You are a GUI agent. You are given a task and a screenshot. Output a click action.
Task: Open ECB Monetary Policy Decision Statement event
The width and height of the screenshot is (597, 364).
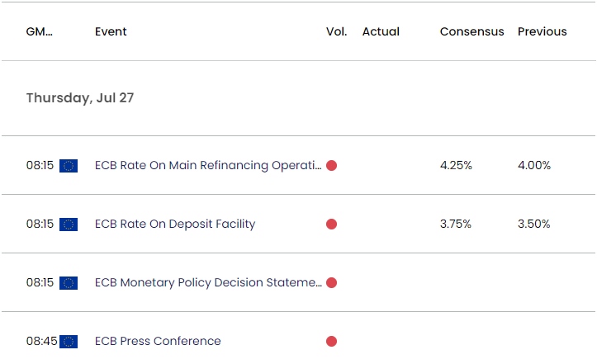click(x=208, y=282)
